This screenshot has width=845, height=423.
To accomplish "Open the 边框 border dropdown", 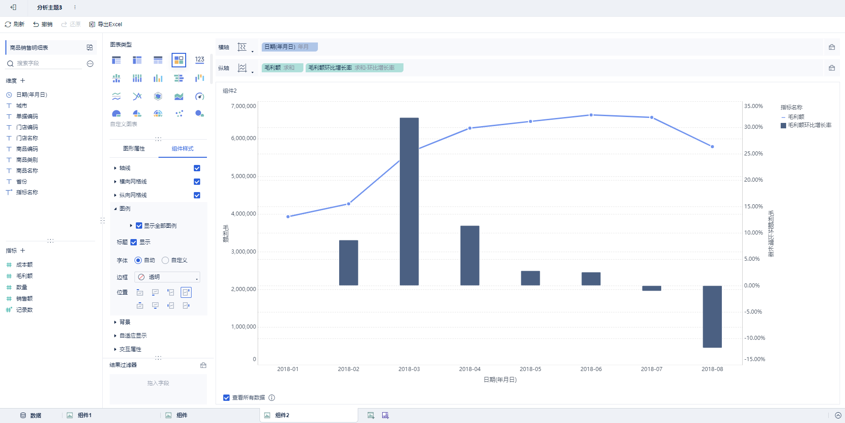I will pyautogui.click(x=167, y=277).
